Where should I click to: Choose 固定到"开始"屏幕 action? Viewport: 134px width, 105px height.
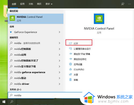click(x=82, y=54)
